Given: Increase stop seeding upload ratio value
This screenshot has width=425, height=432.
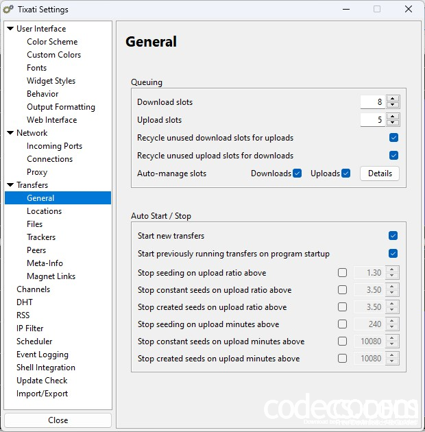Looking at the screenshot, I should tap(392, 269).
